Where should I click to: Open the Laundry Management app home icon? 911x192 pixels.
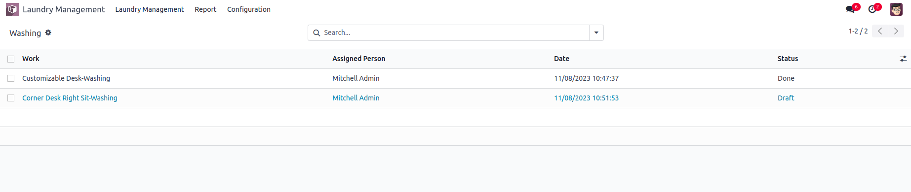click(12, 9)
